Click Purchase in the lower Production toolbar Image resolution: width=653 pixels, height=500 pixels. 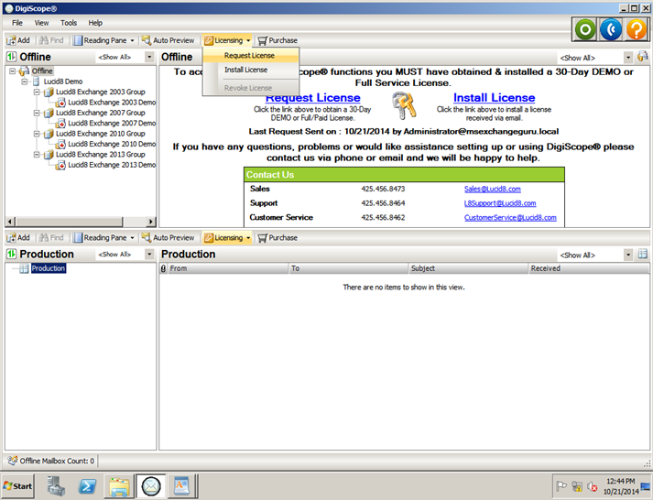tap(278, 238)
